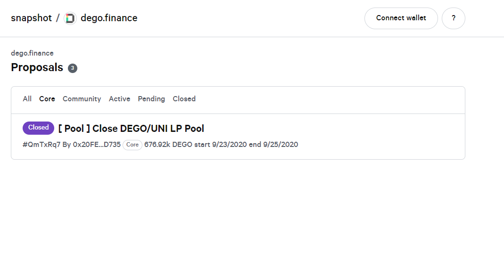Click the Proposals heading
504x260 pixels.
(x=37, y=68)
